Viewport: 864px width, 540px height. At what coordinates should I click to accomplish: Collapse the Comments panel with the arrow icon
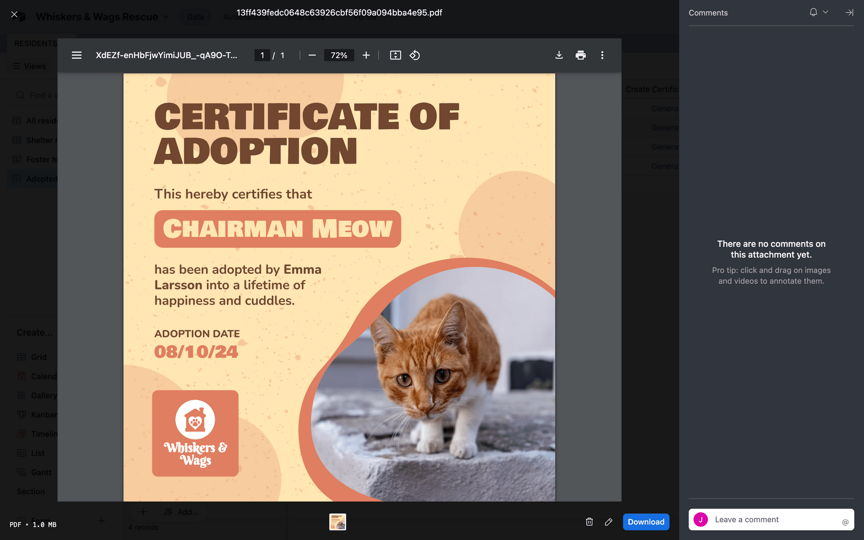(849, 13)
